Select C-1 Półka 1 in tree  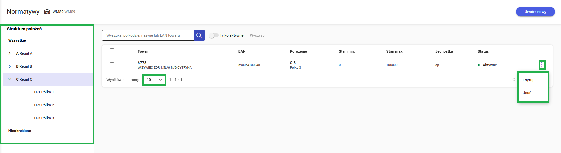coord(44,92)
